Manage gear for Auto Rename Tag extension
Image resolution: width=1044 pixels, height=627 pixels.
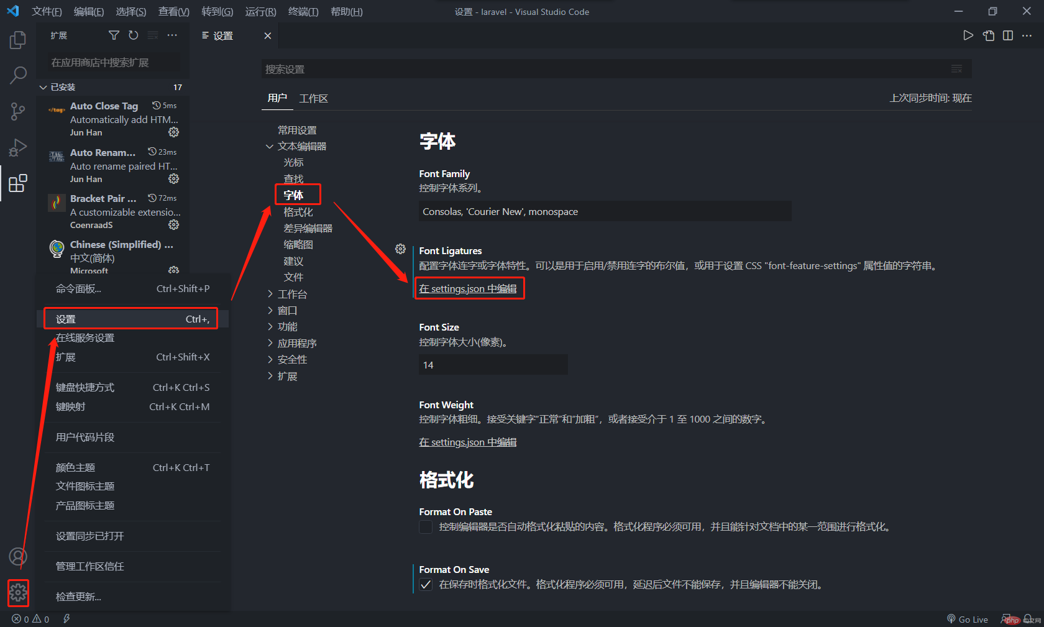(x=173, y=179)
